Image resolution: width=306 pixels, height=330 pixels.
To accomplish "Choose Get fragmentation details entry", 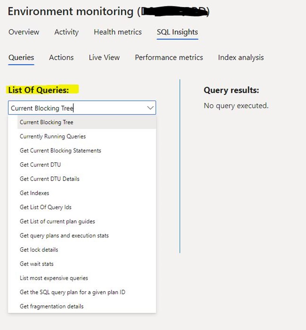I will (x=87, y=307).
